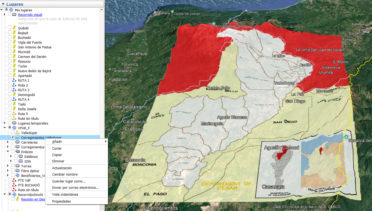Click the blue path icon of RUTA 1
Image resolution: width=372 pixels, height=211 pixels.
click(x=14, y=80)
